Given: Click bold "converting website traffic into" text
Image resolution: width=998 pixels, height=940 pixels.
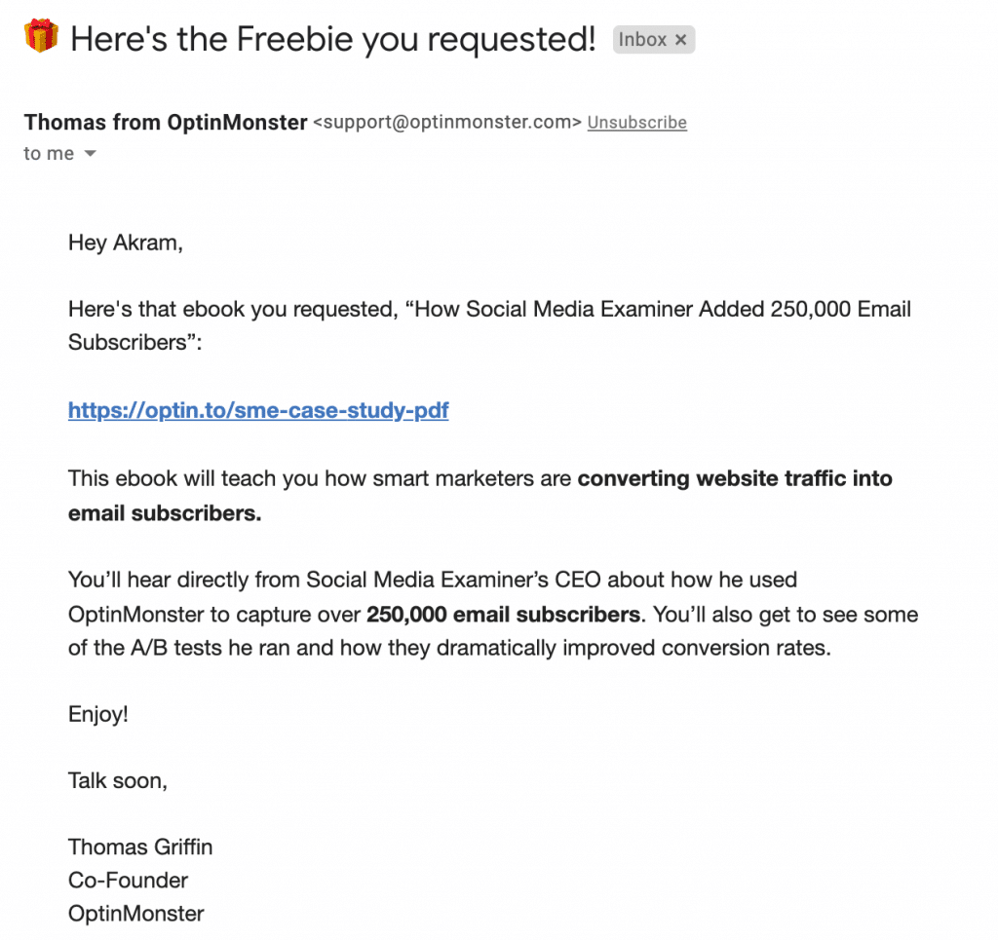Looking at the screenshot, I should tap(735, 478).
